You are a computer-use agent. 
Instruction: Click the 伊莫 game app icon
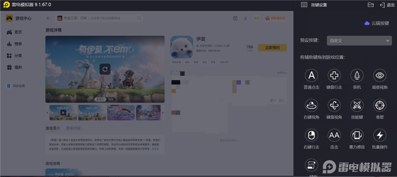pos(182,47)
